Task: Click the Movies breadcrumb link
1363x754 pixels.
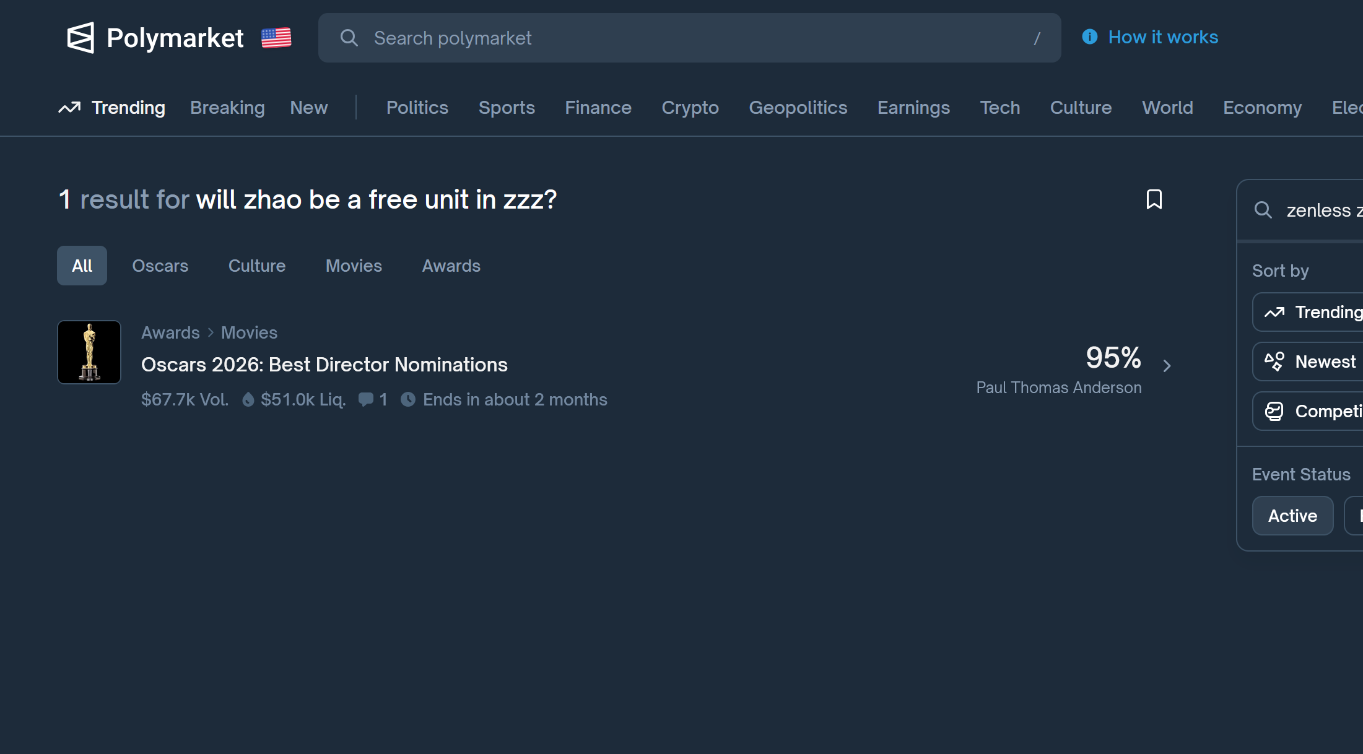Action: coord(249,332)
